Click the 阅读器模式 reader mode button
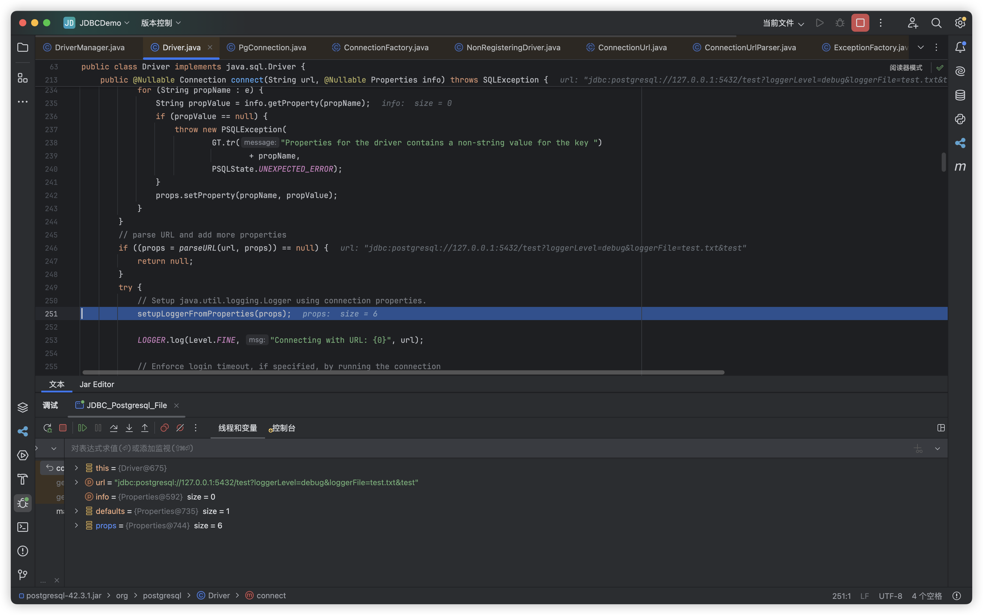 (x=906, y=68)
